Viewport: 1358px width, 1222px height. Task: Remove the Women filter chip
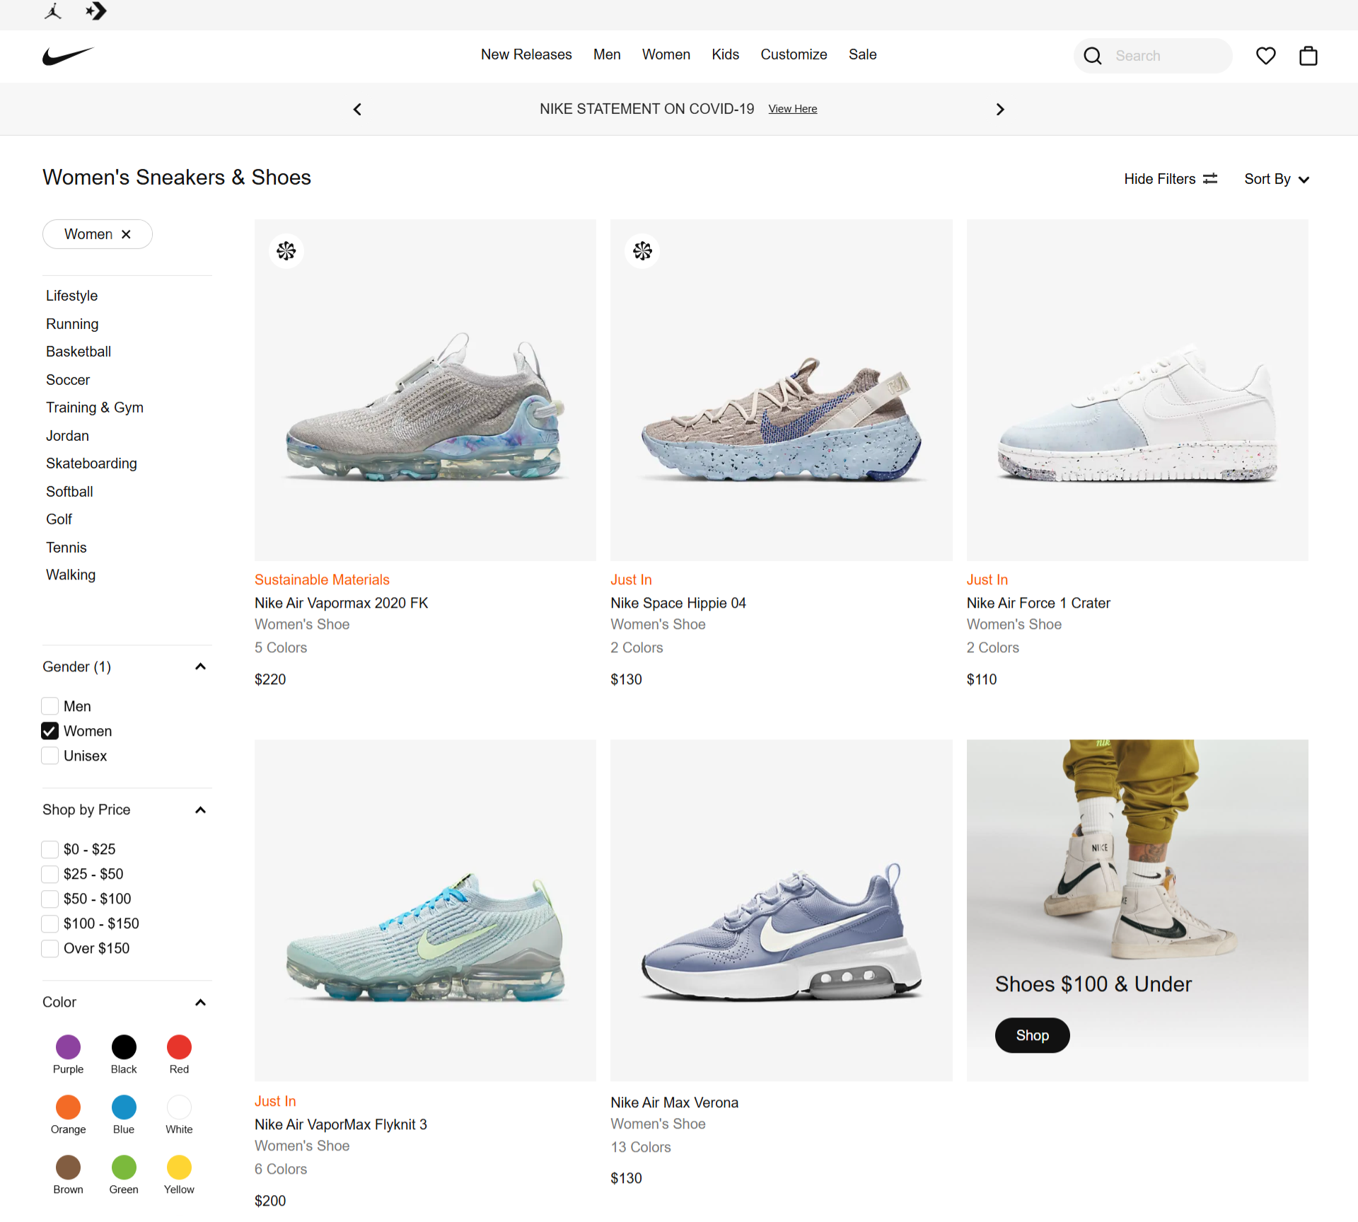tap(126, 234)
